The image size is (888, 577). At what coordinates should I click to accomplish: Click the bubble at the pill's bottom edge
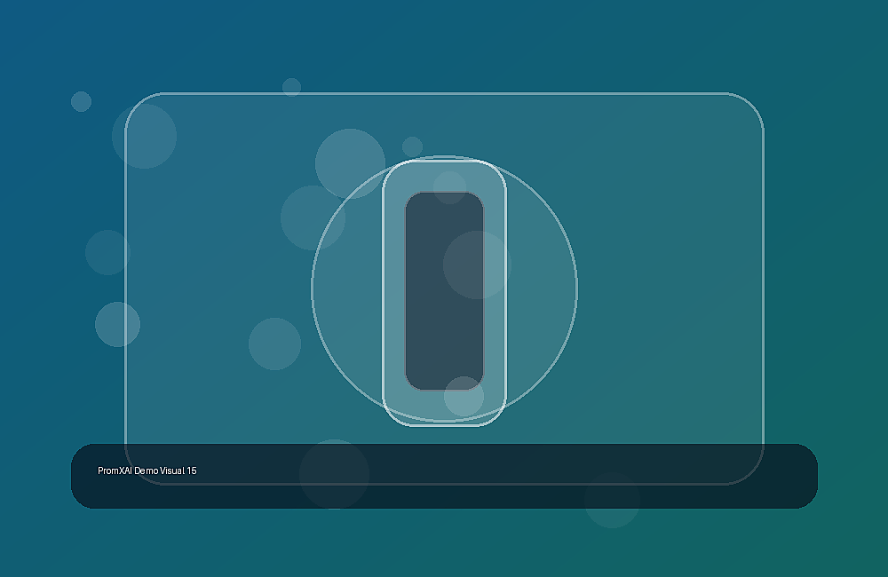pos(464,397)
